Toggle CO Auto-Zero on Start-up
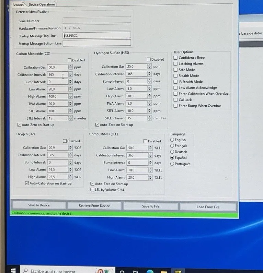263x273 pixels. click(x=19, y=124)
